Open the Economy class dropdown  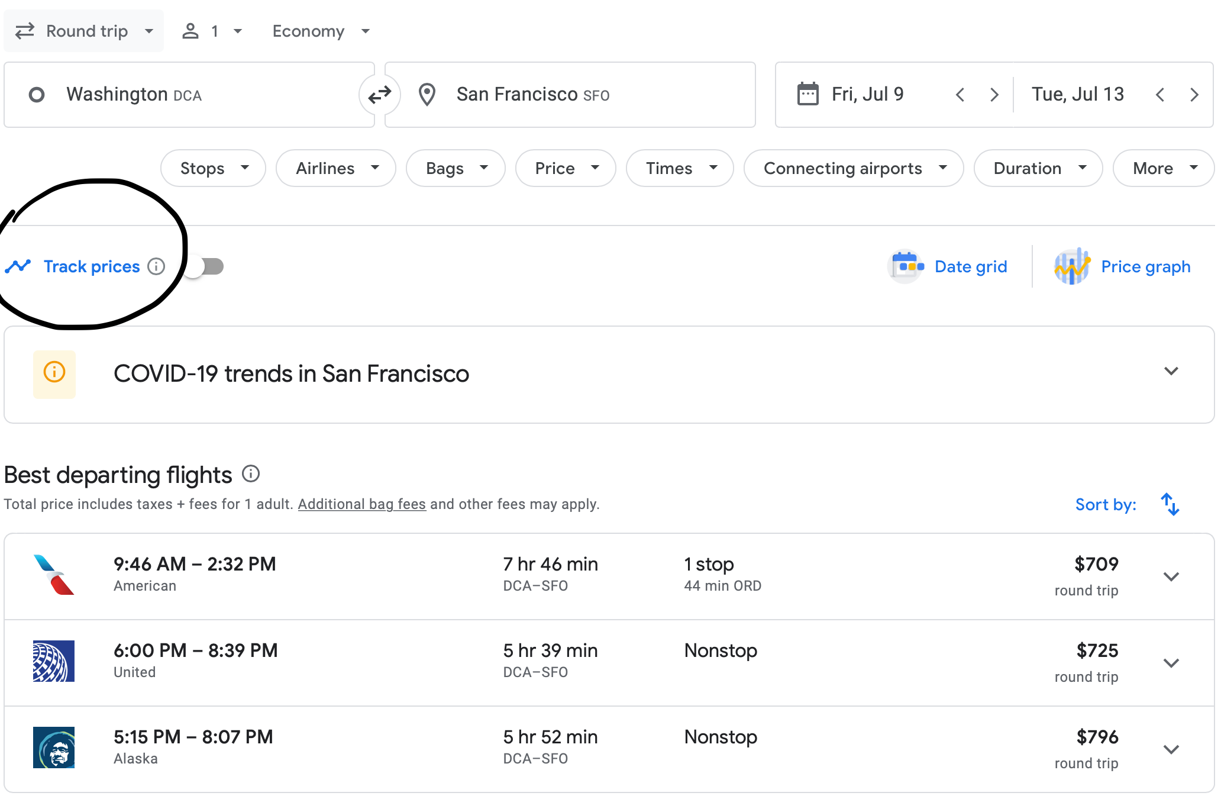(x=321, y=31)
